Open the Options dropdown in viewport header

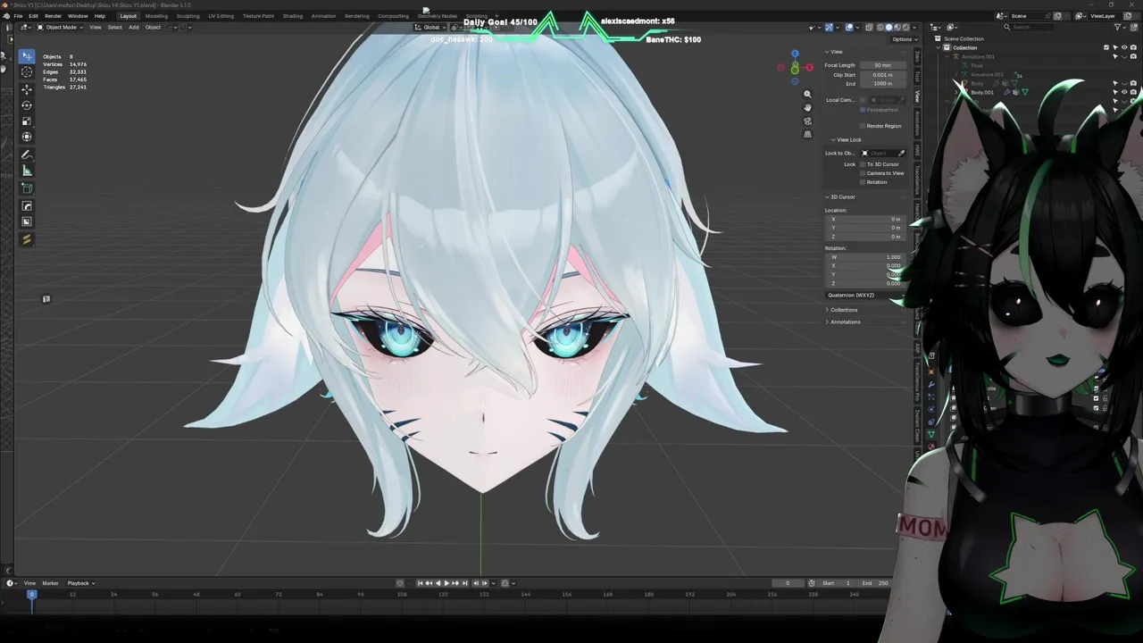click(903, 39)
